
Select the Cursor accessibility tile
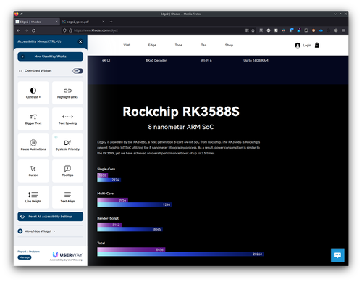pos(33,171)
